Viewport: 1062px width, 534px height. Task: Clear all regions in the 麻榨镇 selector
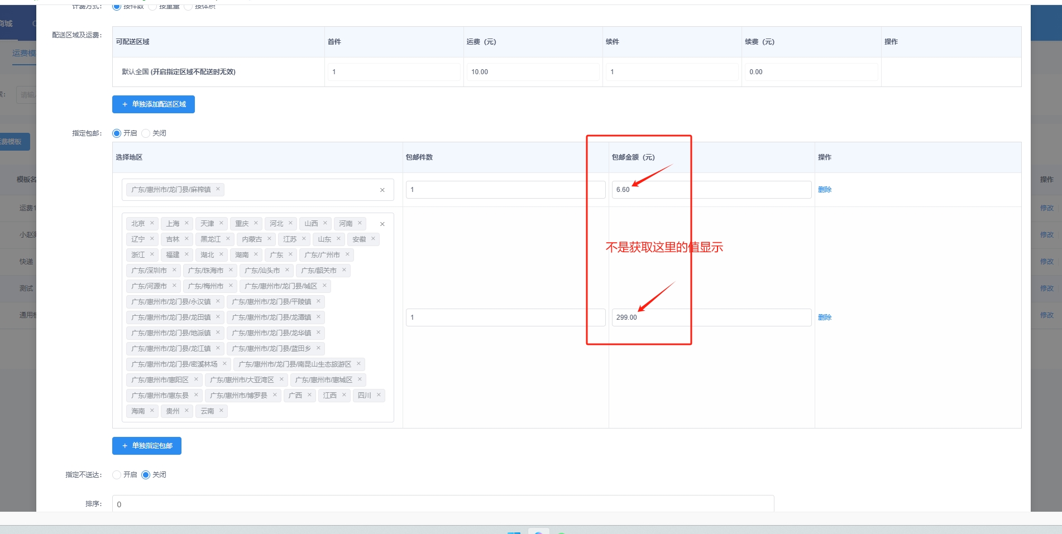pyautogui.click(x=382, y=190)
